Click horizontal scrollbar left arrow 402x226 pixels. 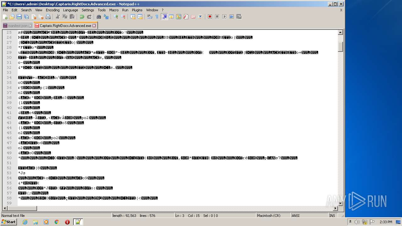click(x=5, y=208)
